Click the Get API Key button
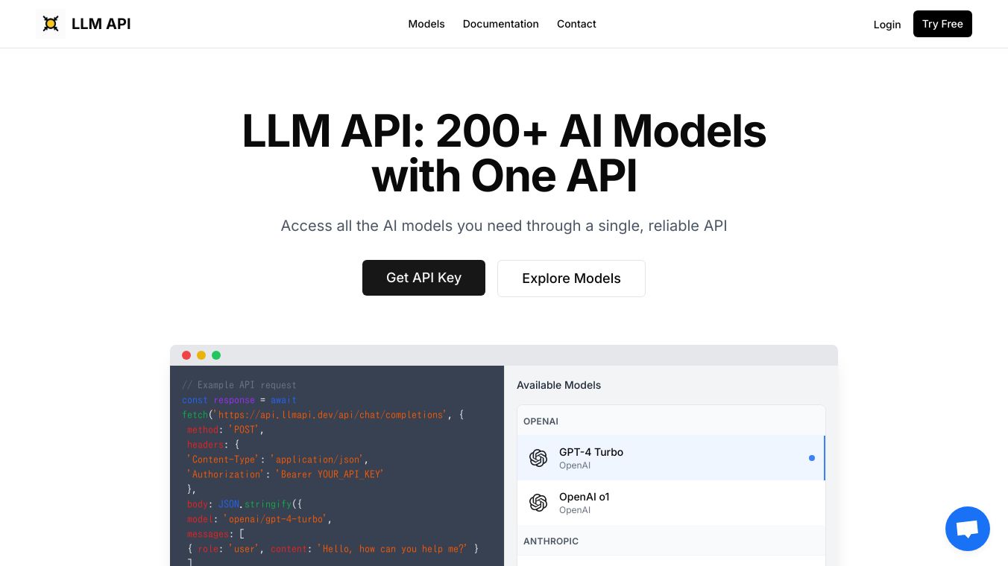Image resolution: width=1008 pixels, height=566 pixels. click(x=423, y=278)
